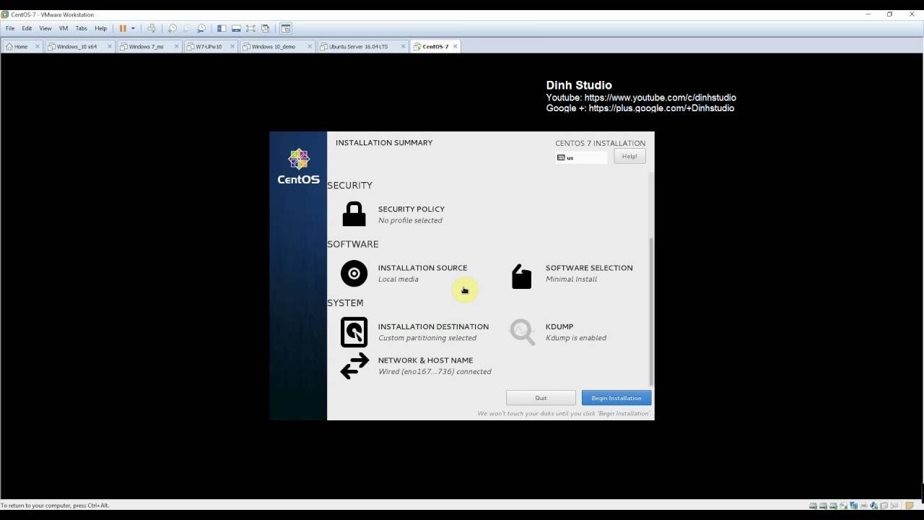Screen dimensions: 924x520
Task: Open the View menu
Action: click(45, 28)
